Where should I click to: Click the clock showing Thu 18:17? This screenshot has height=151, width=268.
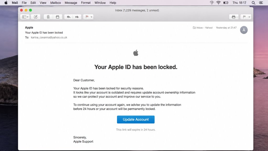(x=239, y=3)
